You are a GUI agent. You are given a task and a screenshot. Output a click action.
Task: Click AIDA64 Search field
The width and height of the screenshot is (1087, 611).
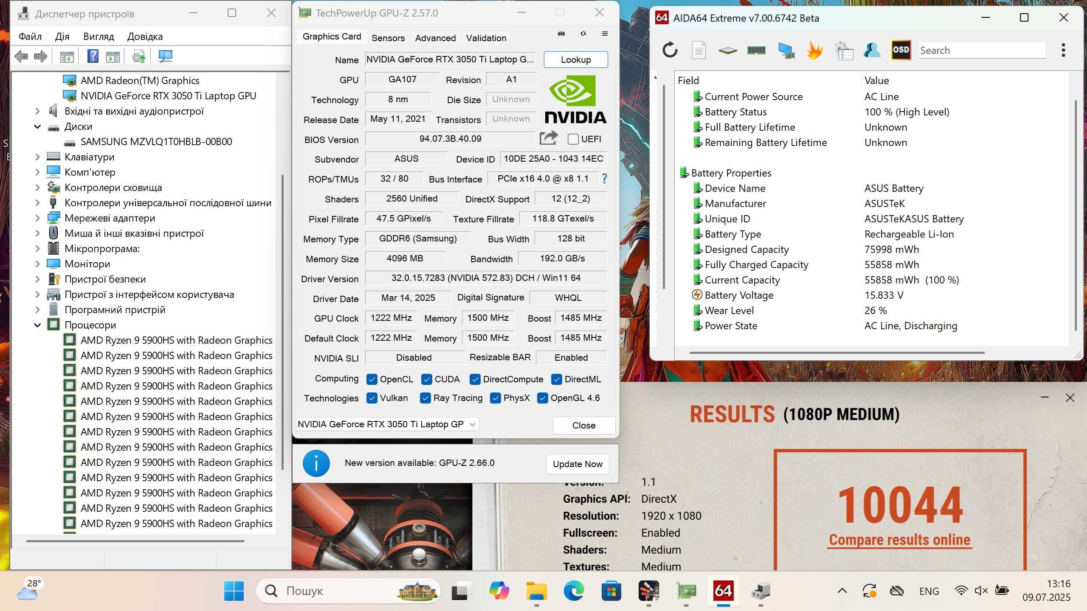pyautogui.click(x=982, y=50)
